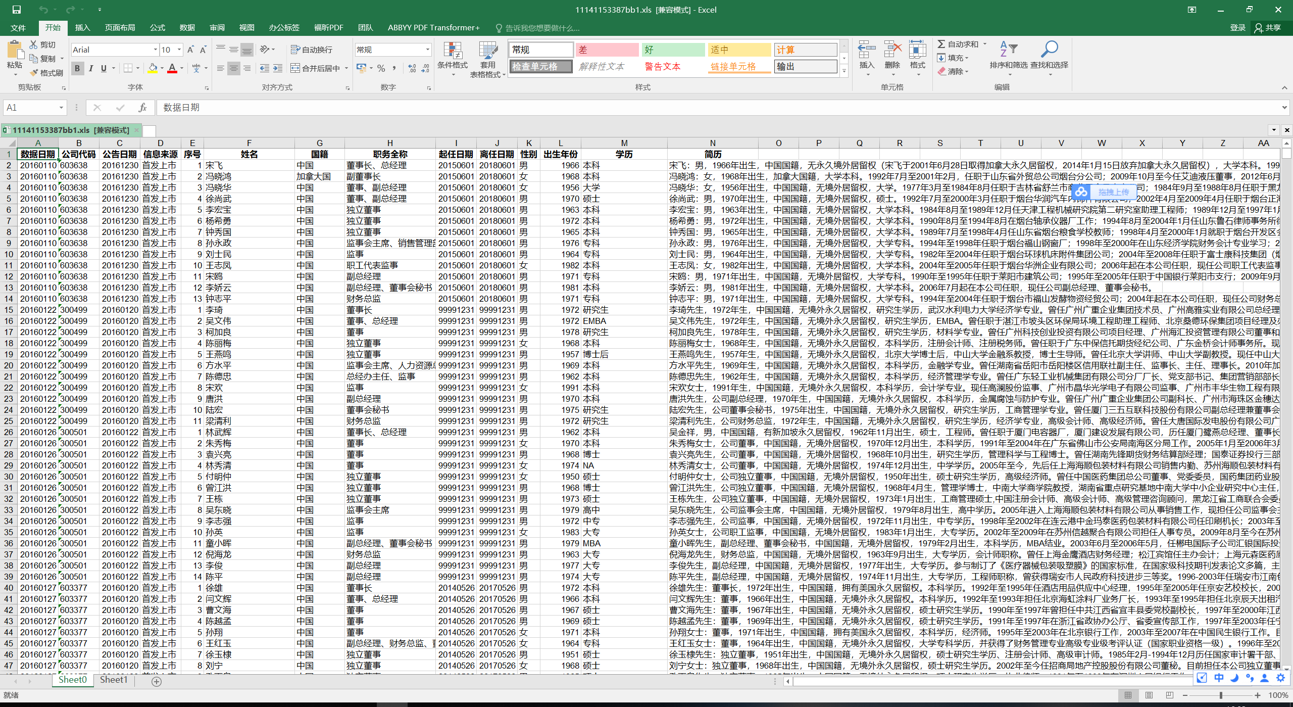Switch to Sheet1 tab
1293x707 pixels.
pyautogui.click(x=113, y=680)
